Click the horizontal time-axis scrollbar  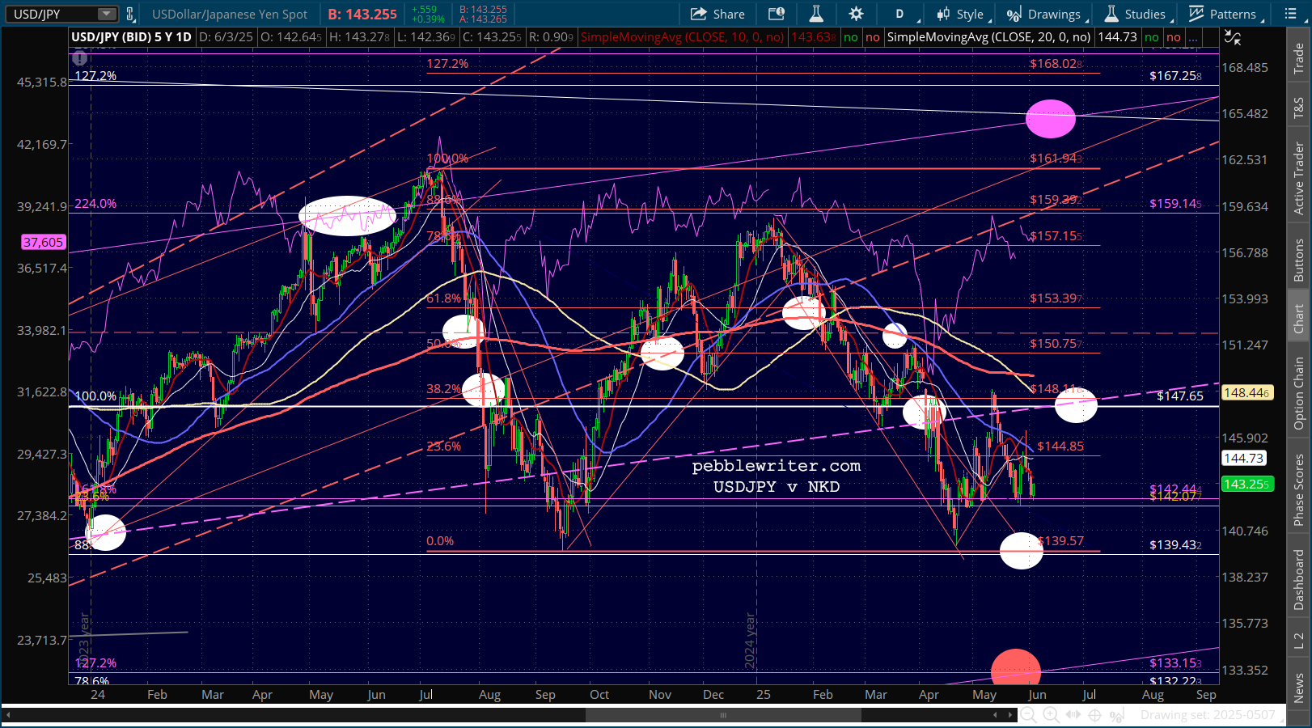pos(510,715)
